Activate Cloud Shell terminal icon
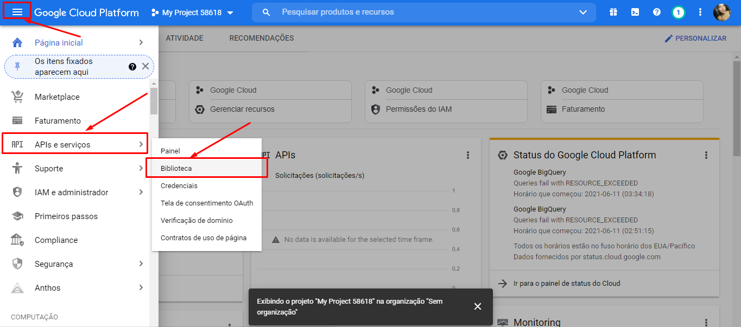The image size is (741, 327). [x=635, y=12]
